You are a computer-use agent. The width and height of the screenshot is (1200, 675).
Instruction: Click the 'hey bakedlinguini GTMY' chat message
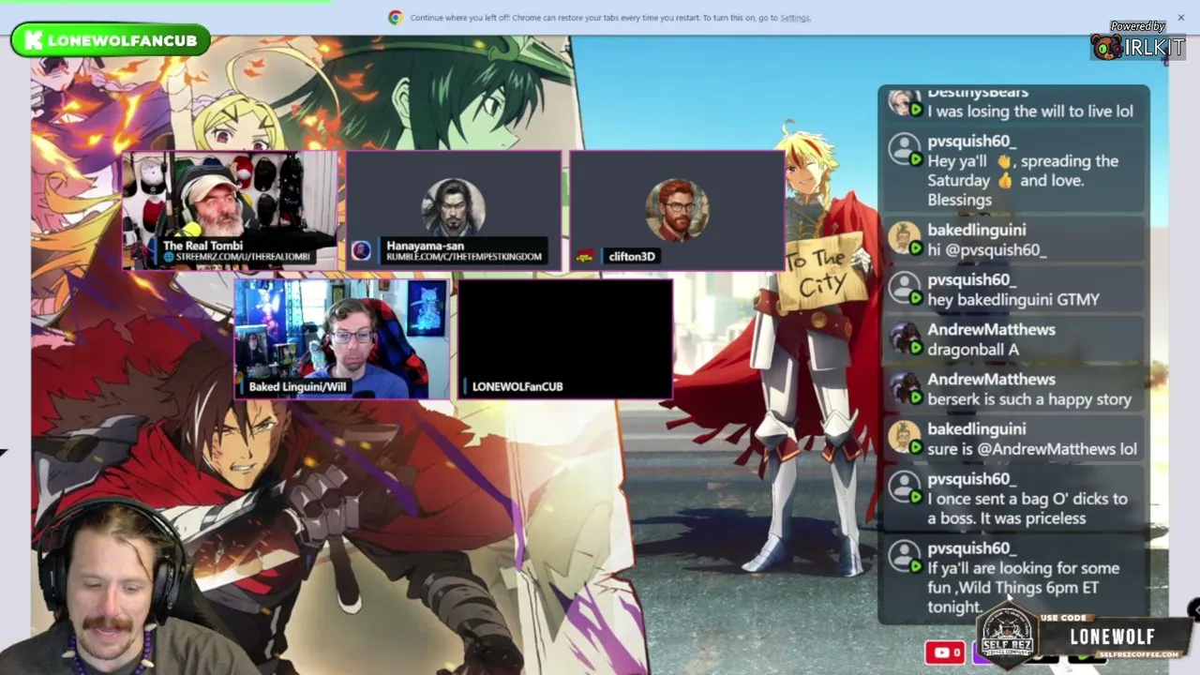tap(1013, 300)
